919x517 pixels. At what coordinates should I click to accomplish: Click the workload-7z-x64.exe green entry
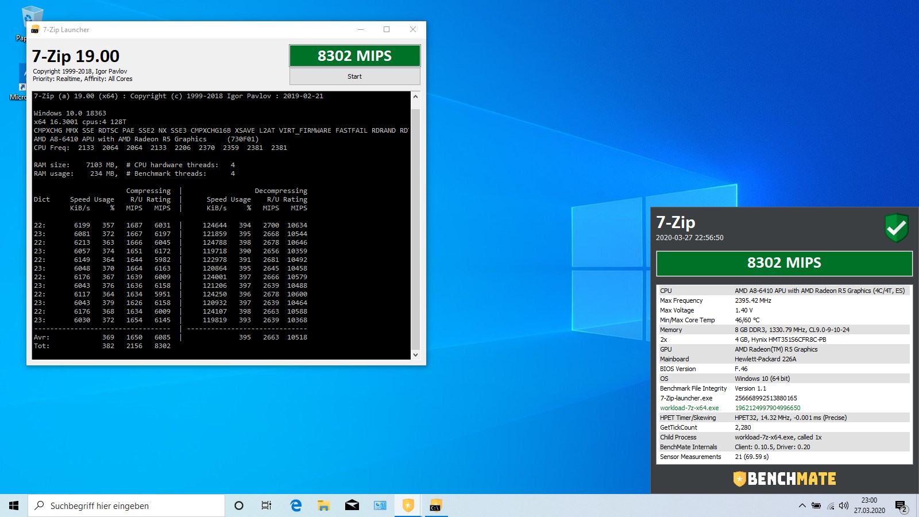(x=689, y=408)
